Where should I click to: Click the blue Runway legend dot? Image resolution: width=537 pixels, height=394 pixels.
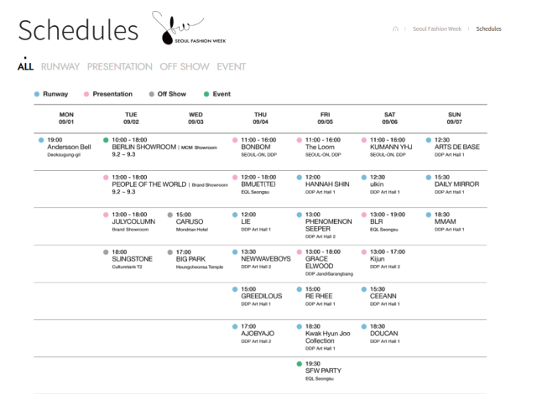pyautogui.click(x=37, y=94)
